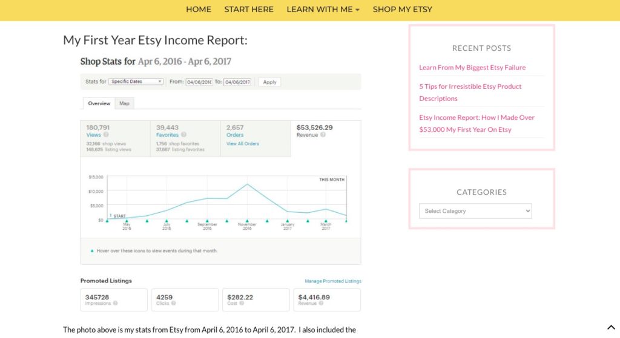Click the $282.22 Cost value

click(x=240, y=297)
